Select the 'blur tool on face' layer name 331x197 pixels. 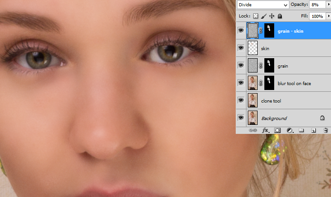pos(294,83)
